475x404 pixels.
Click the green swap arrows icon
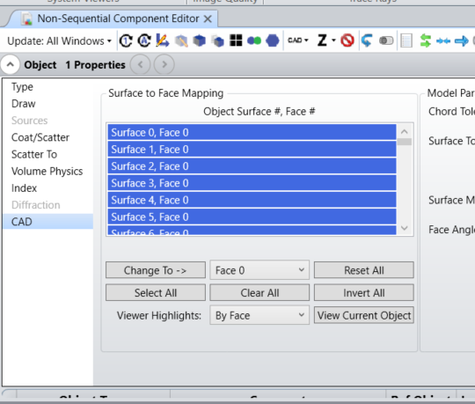[x=426, y=40]
